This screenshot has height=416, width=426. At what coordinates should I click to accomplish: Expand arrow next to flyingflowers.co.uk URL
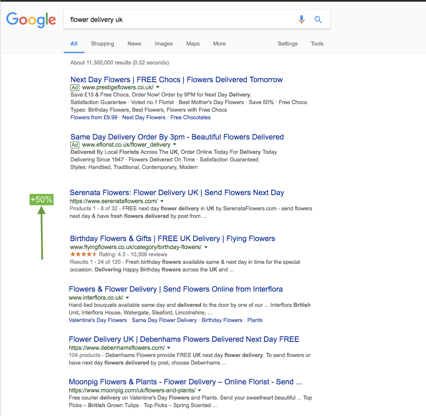pos(206,247)
